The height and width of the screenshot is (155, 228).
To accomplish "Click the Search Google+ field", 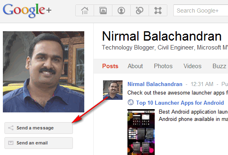I will 201,11.
